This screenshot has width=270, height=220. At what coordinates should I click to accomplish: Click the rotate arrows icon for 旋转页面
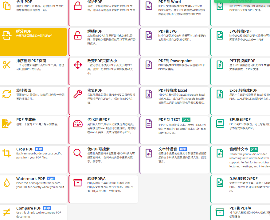click(x=7, y=94)
